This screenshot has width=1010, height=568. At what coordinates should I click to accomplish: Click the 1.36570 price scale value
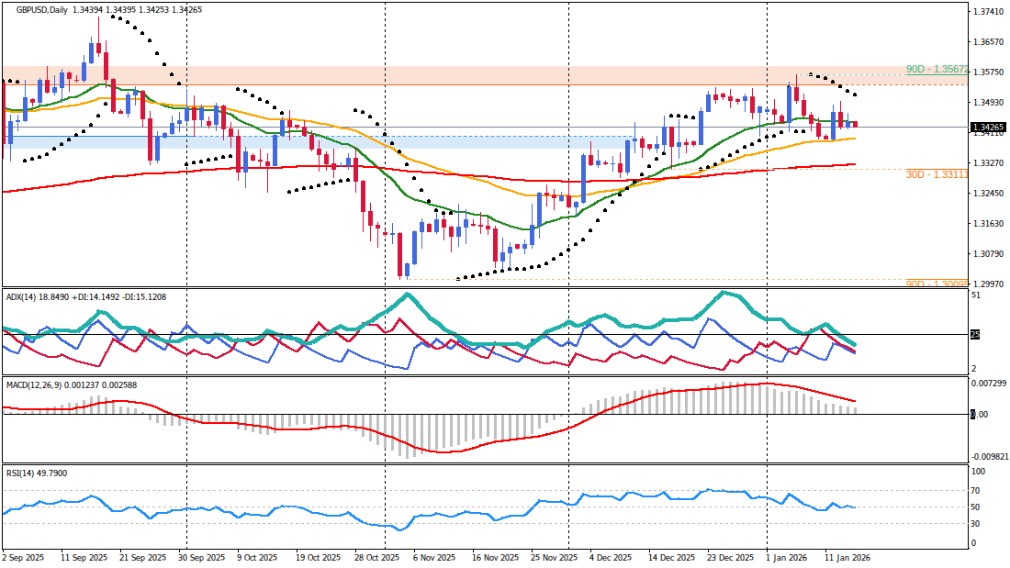click(990, 42)
